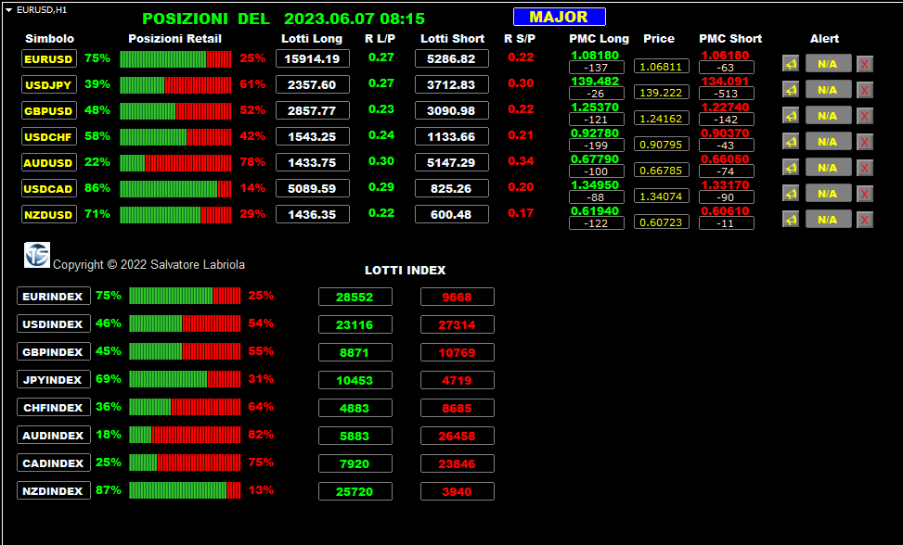
Task: Select the EURINDEX button
Action: (x=54, y=296)
